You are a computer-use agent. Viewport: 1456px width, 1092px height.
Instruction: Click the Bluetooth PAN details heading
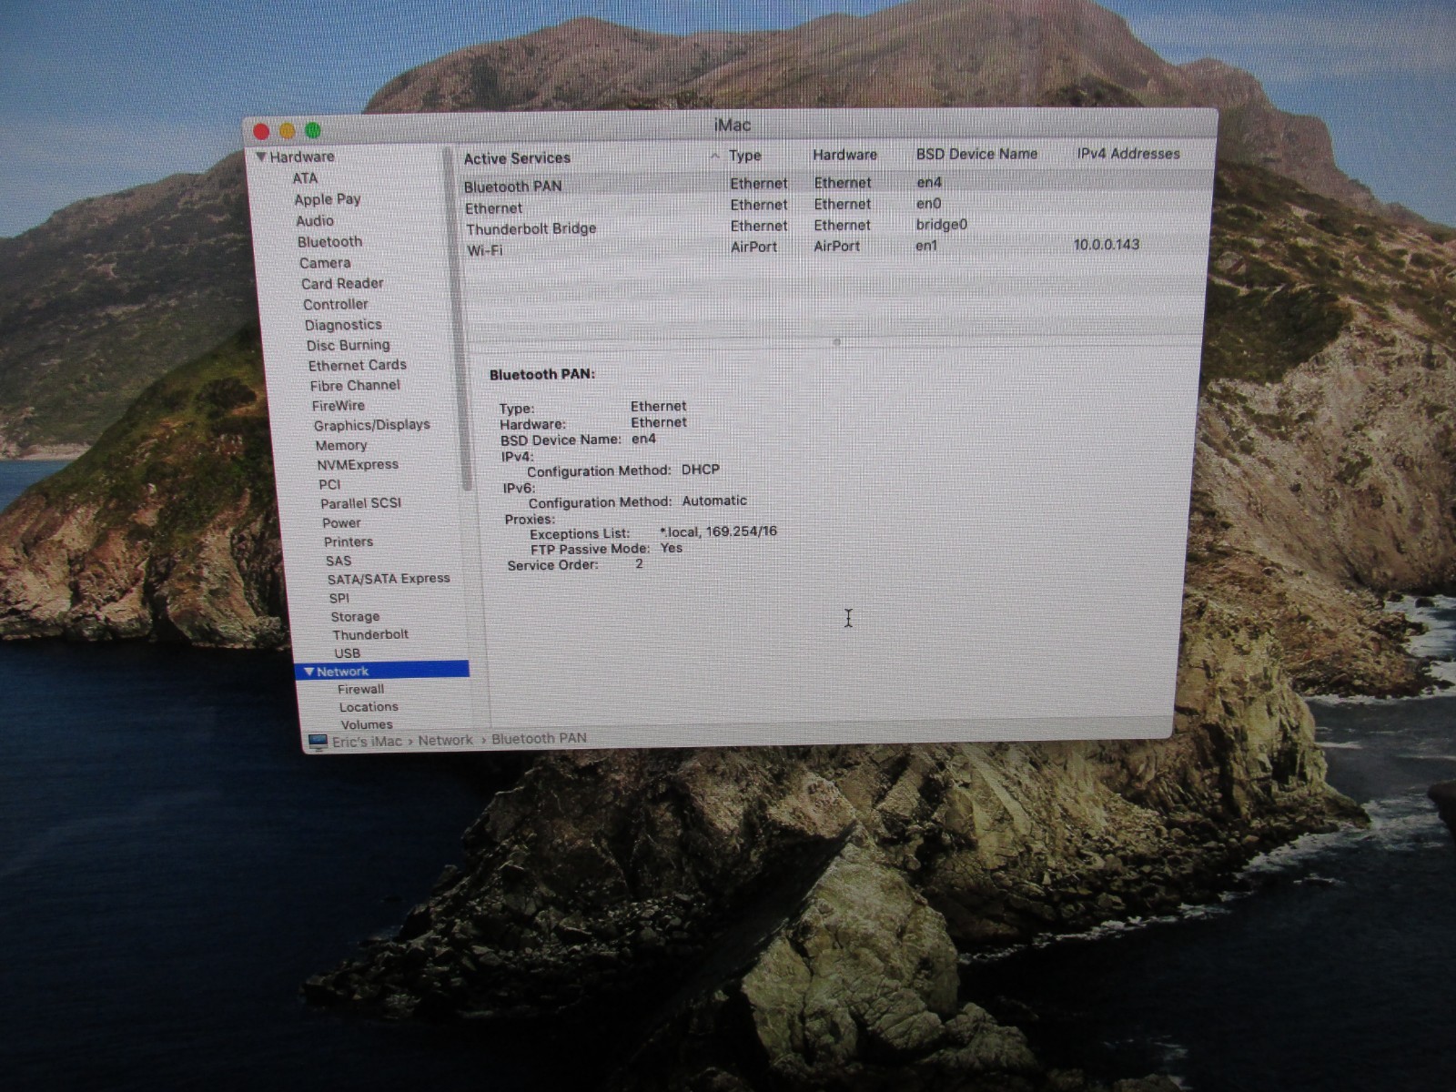coord(542,374)
